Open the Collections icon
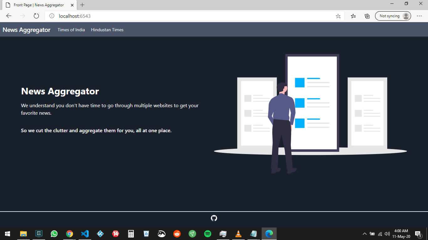 (367, 16)
